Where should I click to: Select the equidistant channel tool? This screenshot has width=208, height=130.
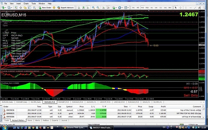click(x=199, y=8)
